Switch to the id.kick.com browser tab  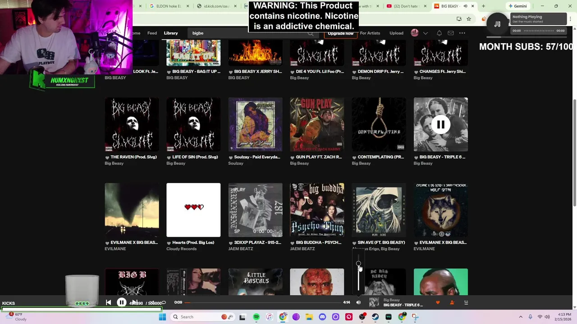coord(216,6)
